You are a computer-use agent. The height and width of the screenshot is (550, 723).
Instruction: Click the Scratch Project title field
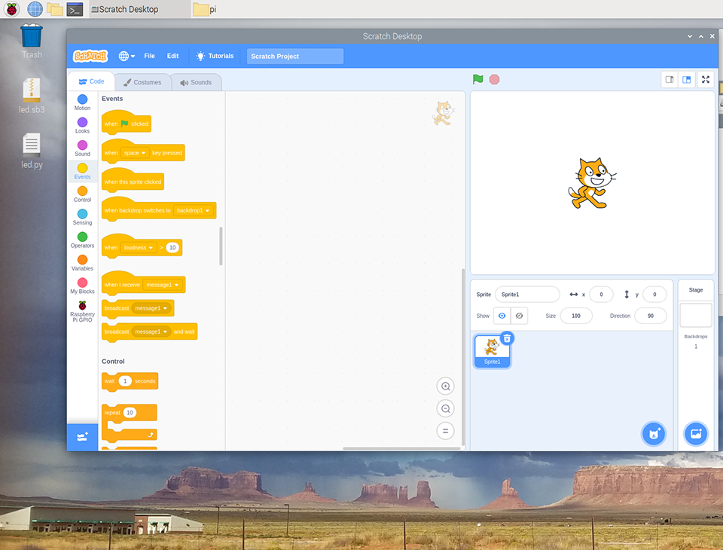(295, 57)
